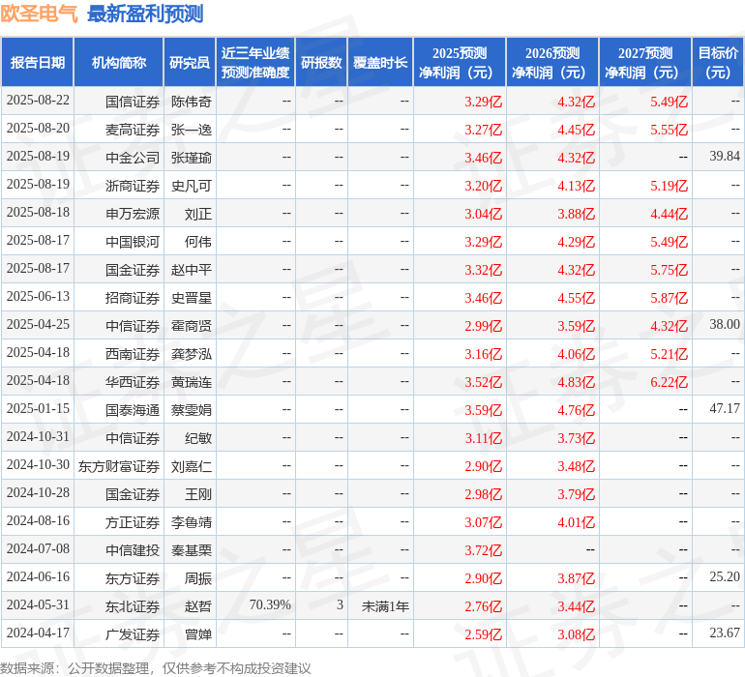The image size is (745, 677).
Task: Select researcher 霍商贤
Action: (192, 326)
